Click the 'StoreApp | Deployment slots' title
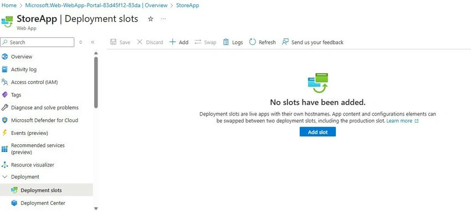This screenshot has height=212, width=471. coord(77,19)
